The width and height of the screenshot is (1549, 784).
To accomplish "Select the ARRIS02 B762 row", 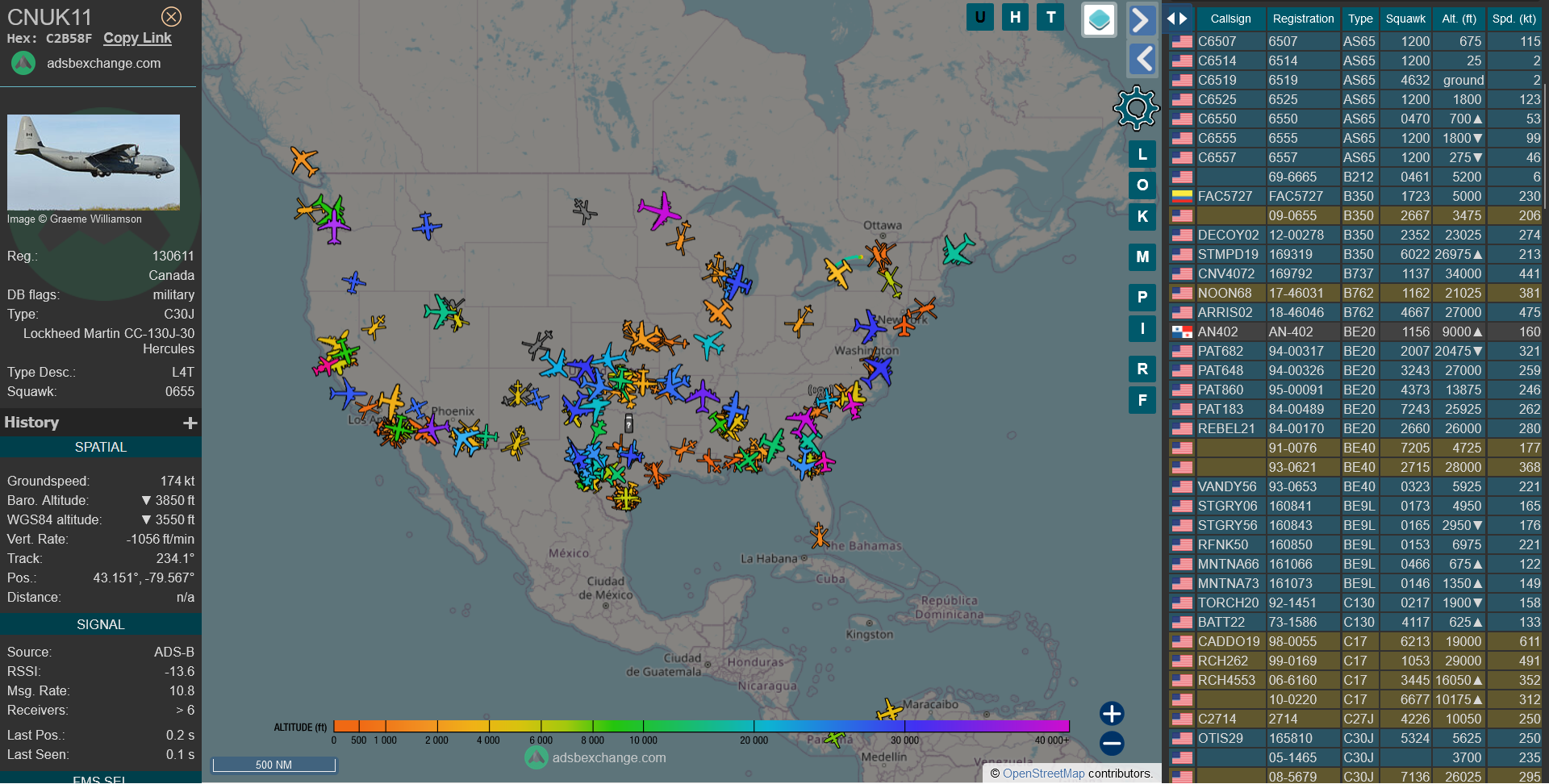I will (1355, 312).
